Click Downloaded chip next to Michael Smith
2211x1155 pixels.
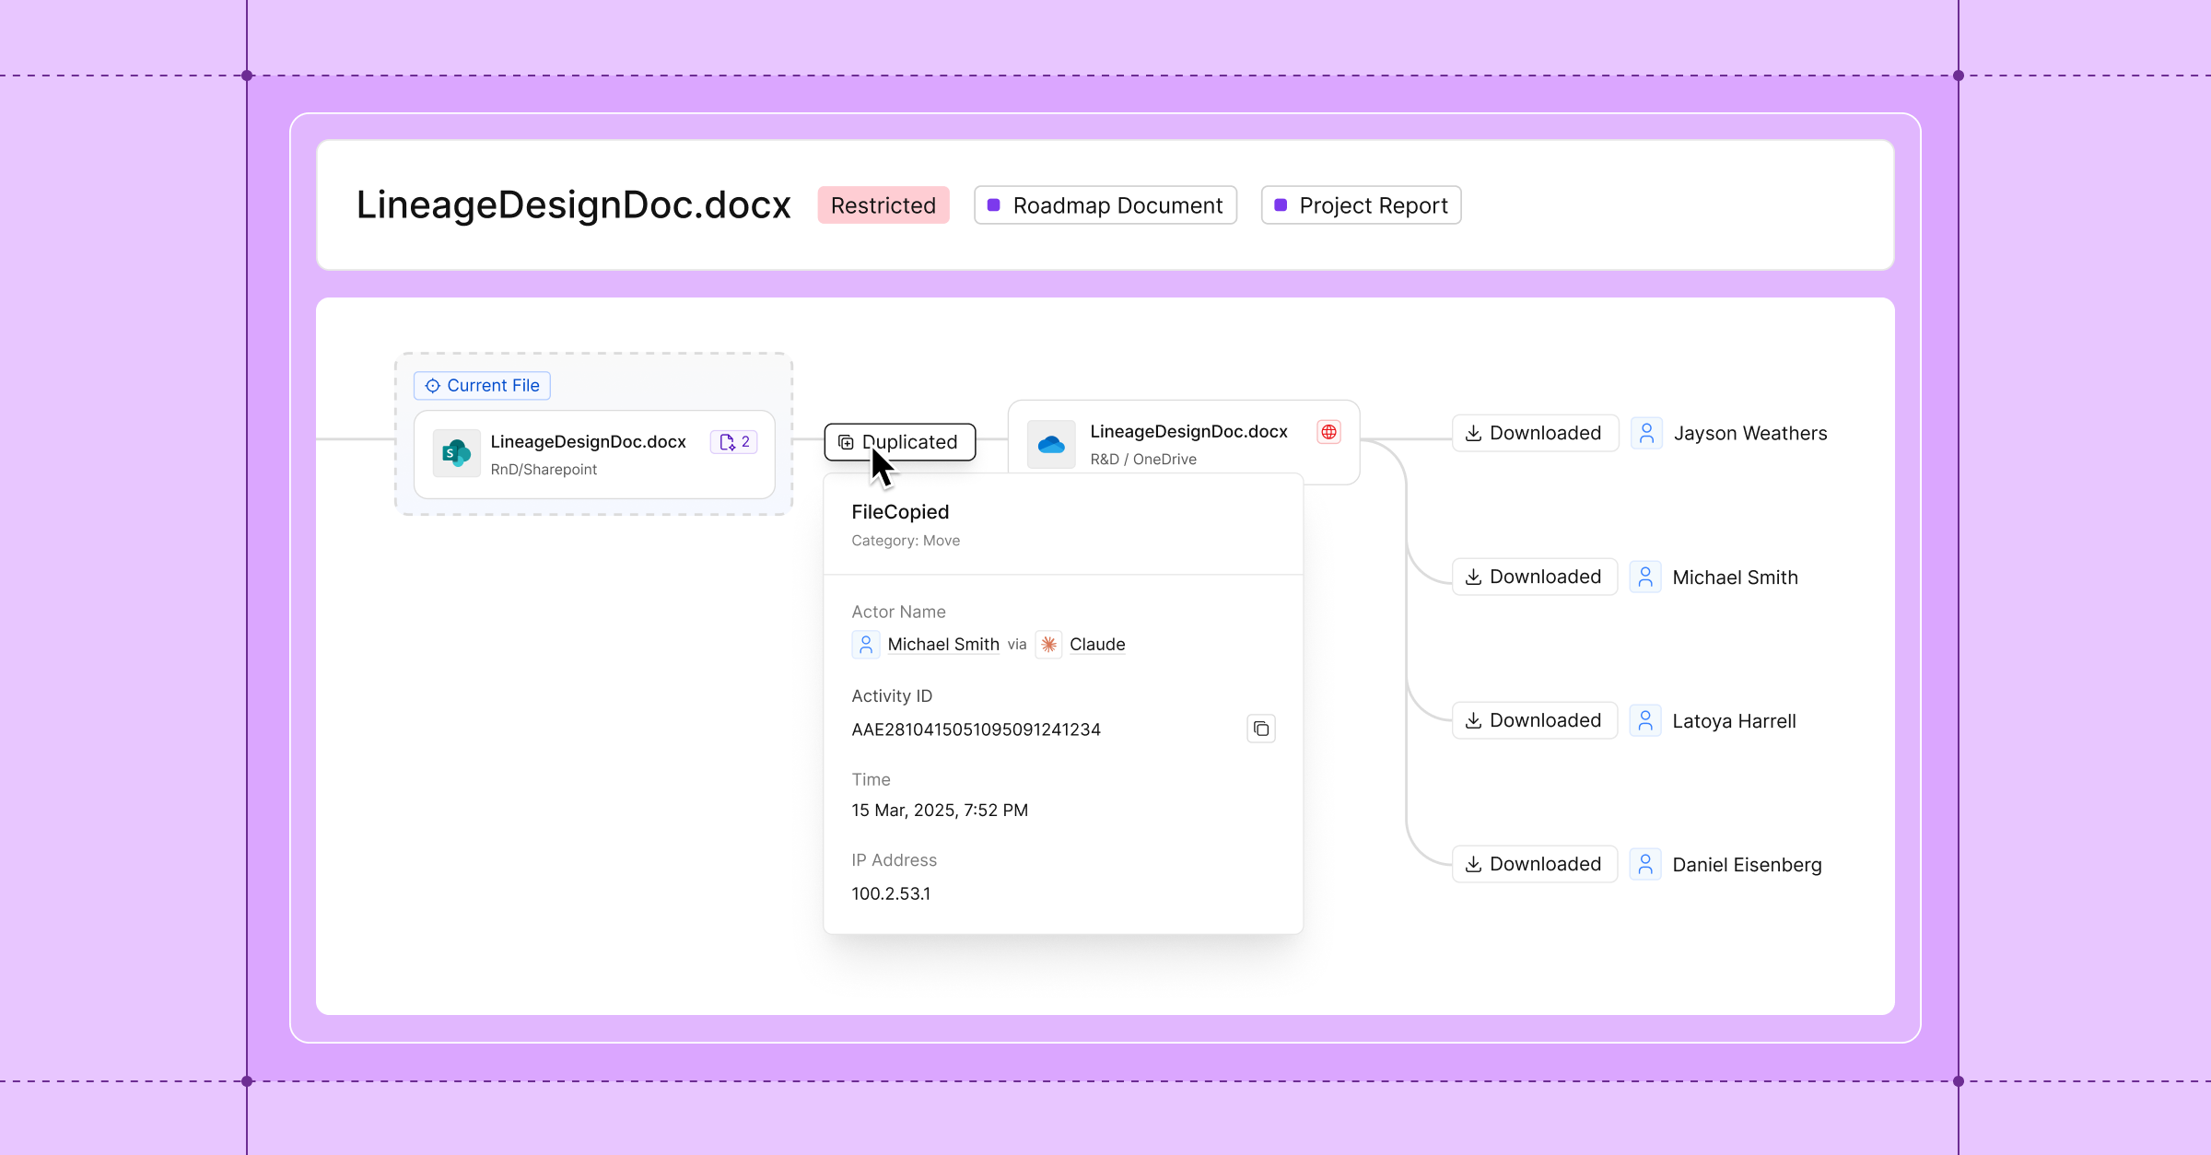1534,577
